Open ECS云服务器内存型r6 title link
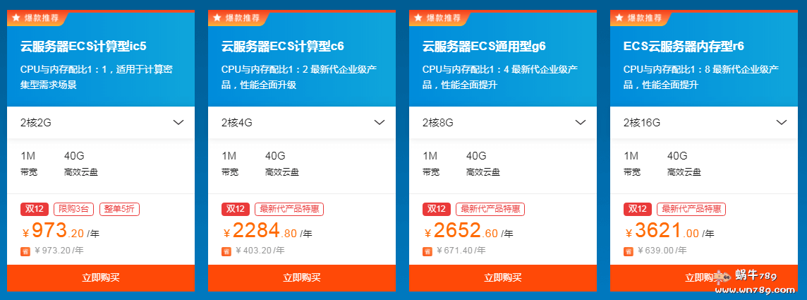Screen dimensions: 807x300 [684, 47]
